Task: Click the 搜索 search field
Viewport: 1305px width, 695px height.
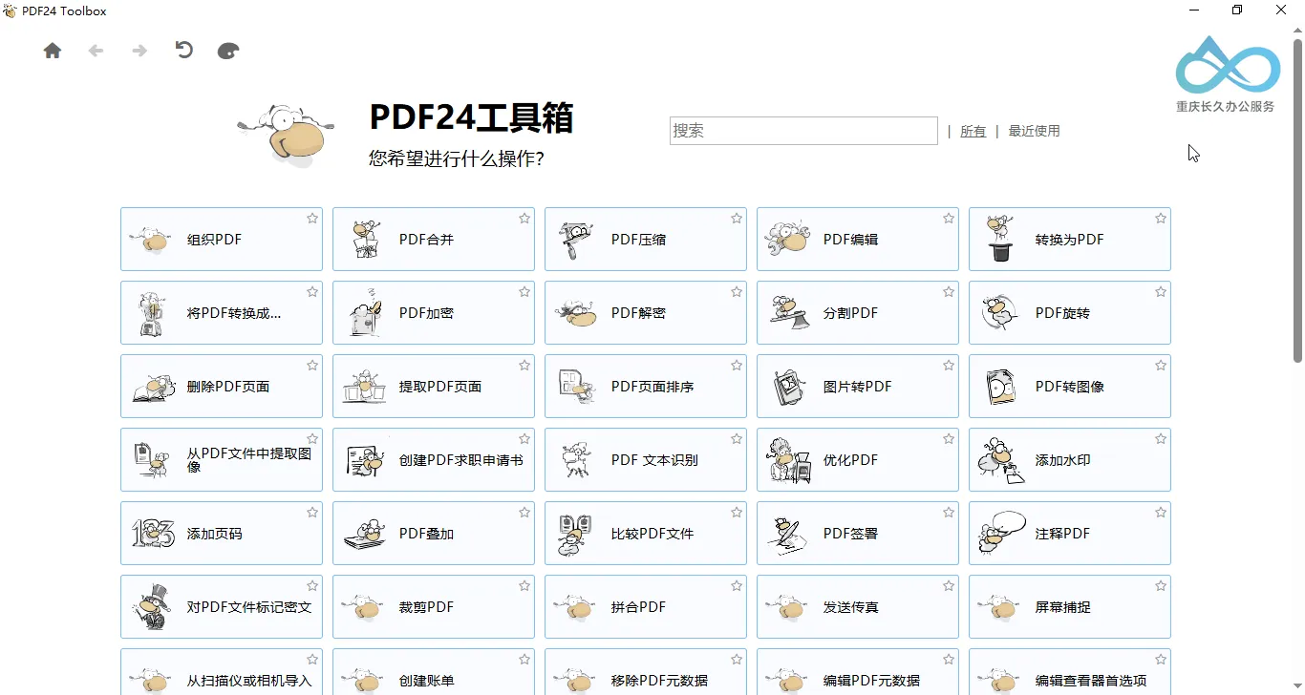Action: pyautogui.click(x=803, y=131)
